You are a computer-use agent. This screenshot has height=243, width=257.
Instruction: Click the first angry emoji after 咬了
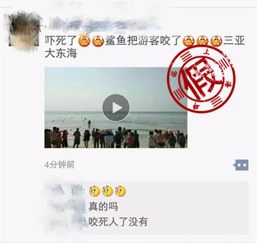coord(189,41)
